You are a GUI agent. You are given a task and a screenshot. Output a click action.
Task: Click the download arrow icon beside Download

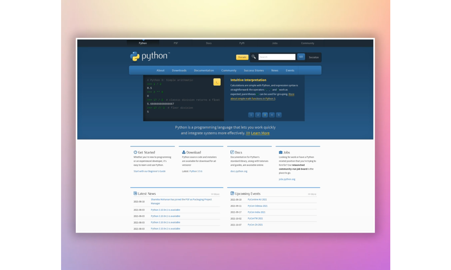click(184, 152)
